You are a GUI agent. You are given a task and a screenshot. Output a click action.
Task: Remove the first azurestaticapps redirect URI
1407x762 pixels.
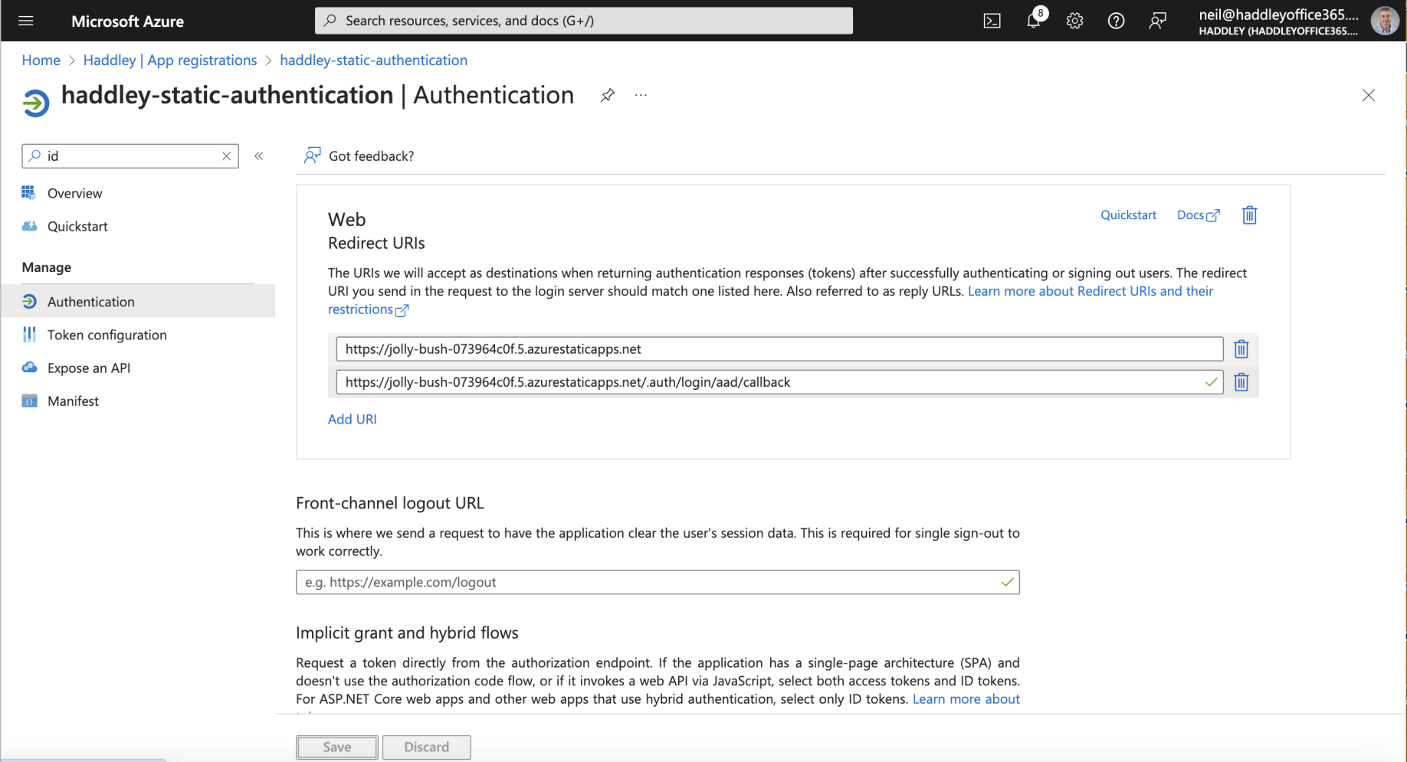coord(1241,349)
